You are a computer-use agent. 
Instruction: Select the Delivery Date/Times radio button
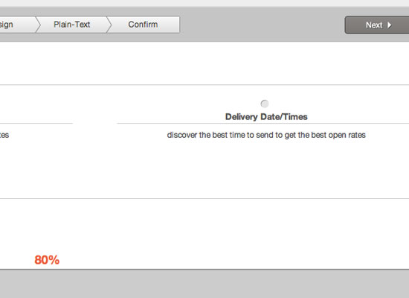pyautogui.click(x=265, y=104)
